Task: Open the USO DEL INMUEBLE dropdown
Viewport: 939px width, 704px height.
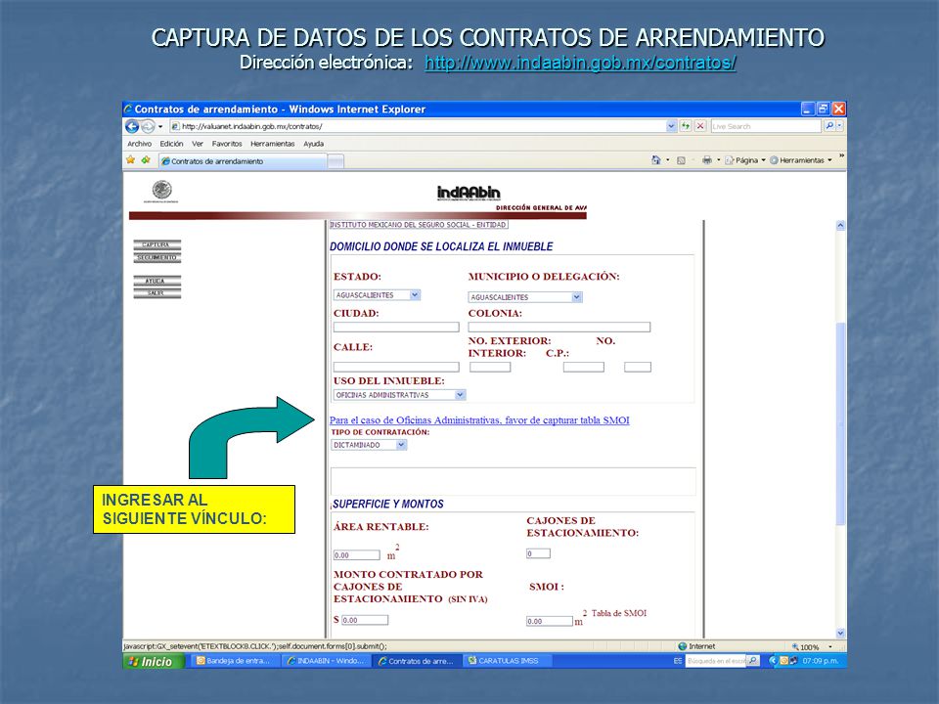Action: 399,395
